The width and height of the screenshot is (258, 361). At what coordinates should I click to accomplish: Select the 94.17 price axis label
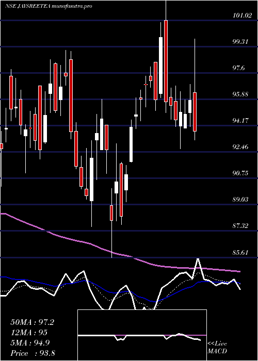(241, 121)
